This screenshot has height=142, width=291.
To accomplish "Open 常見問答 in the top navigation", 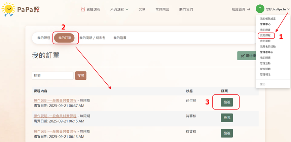I will point(162,9).
